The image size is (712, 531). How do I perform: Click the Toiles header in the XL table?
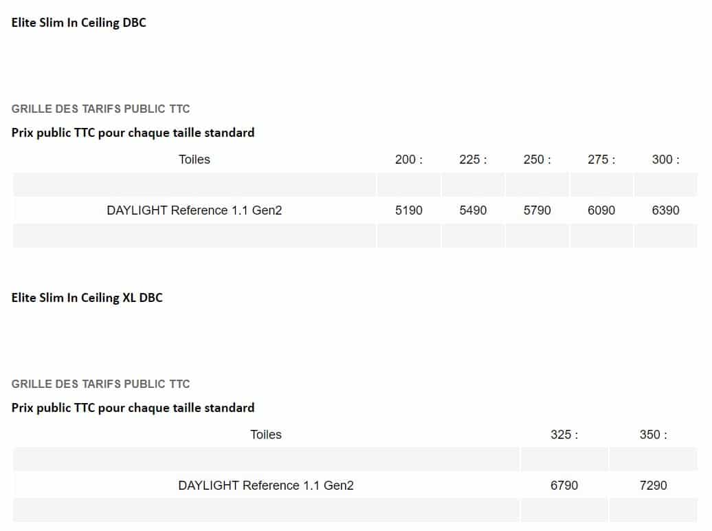(x=266, y=435)
